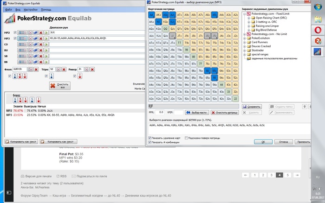Enable Подсказки поверх матрицы checkbox
The height and width of the screenshot is (203, 325).
[186, 138]
